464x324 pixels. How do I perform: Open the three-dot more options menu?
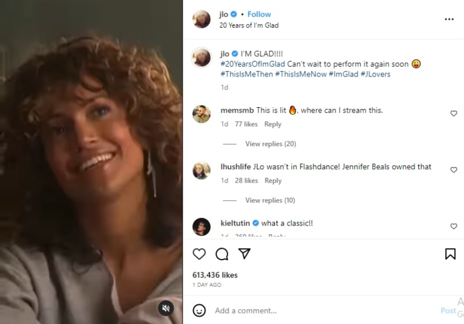[449, 19]
